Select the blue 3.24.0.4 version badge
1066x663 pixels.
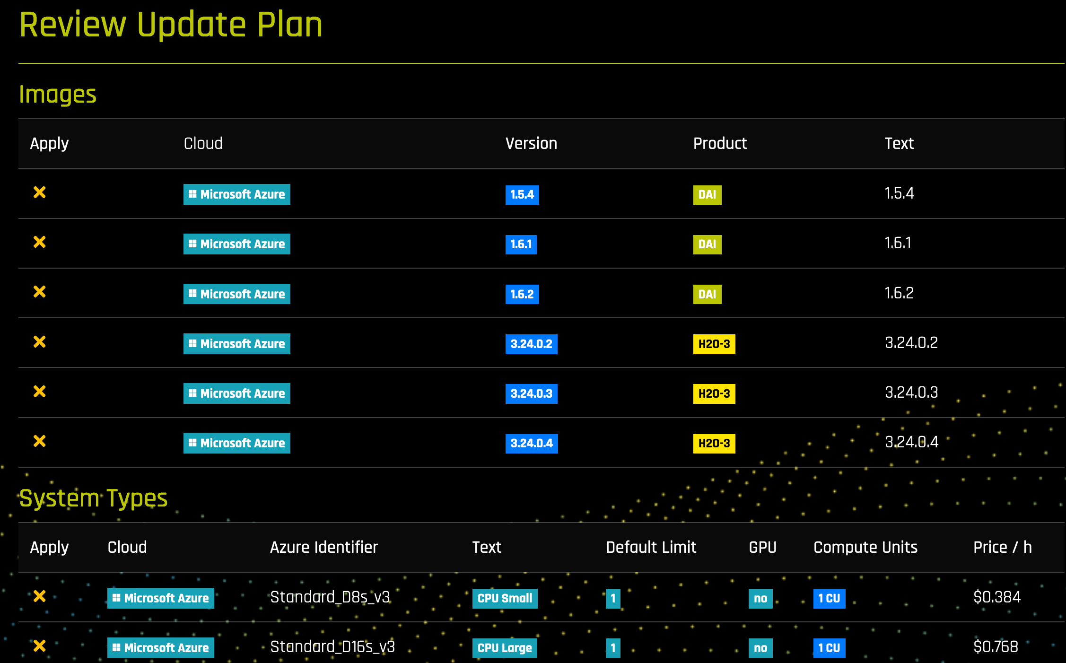[532, 444]
